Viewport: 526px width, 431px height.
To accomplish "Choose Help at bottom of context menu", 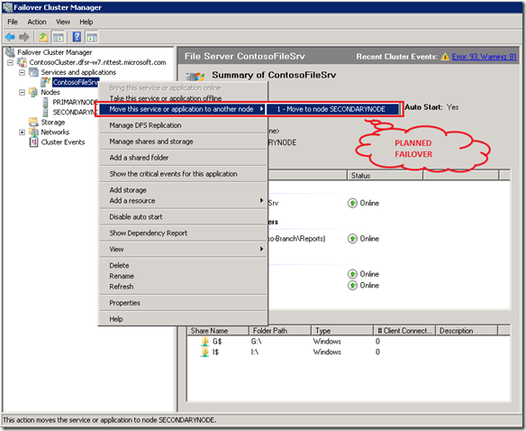I will (183, 319).
